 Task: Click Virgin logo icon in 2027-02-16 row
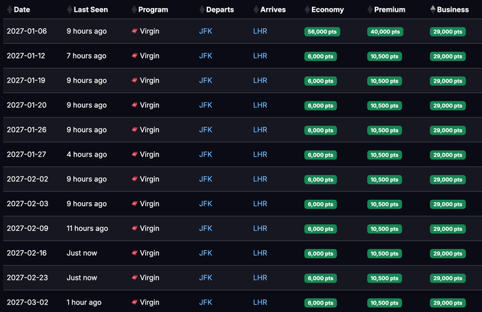[134, 253]
